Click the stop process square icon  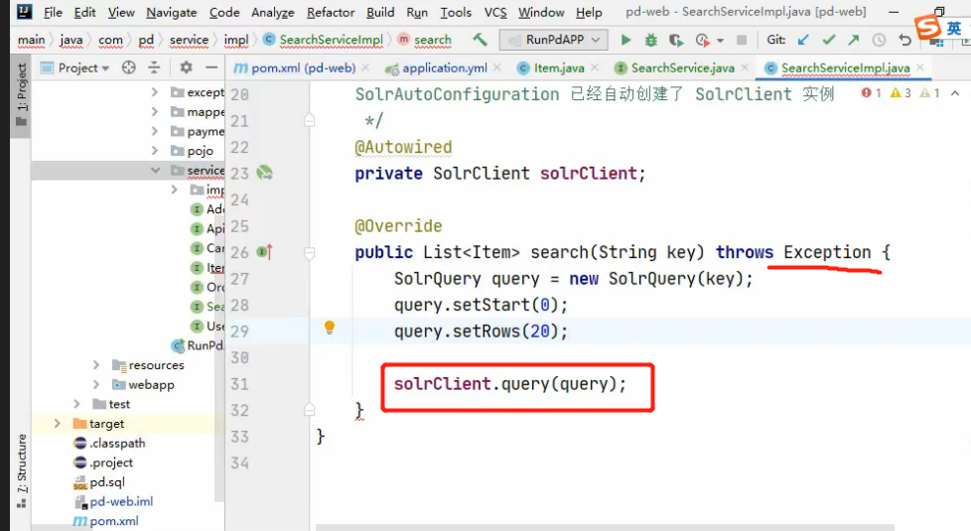pyautogui.click(x=742, y=41)
